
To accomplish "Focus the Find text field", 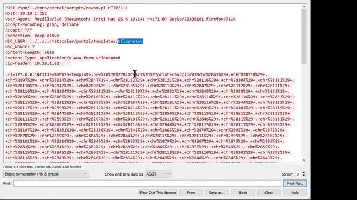I will 147,183.
